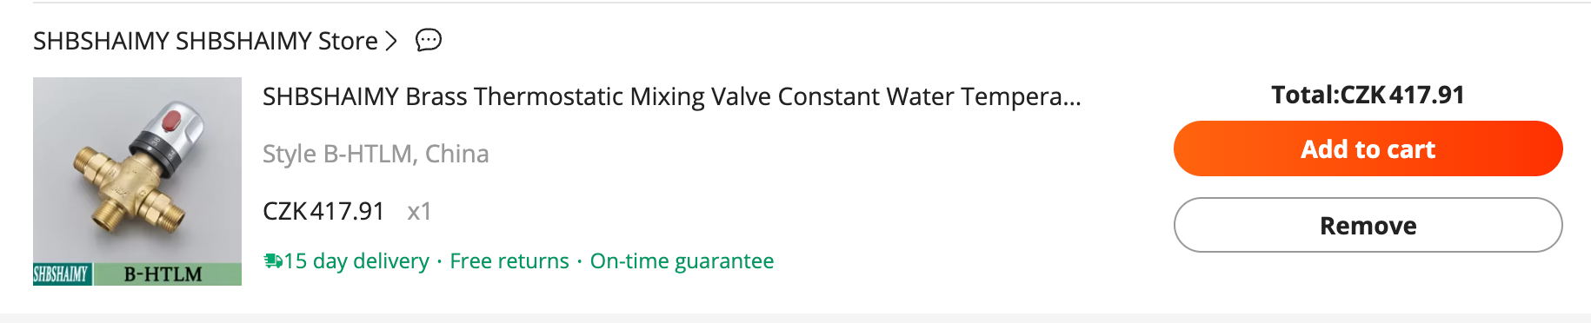Click the red knob in the product photo
The width and height of the screenshot is (1591, 323).
(172, 121)
